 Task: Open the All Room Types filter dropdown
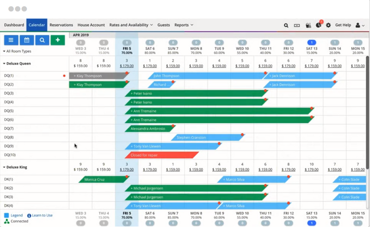17,51
